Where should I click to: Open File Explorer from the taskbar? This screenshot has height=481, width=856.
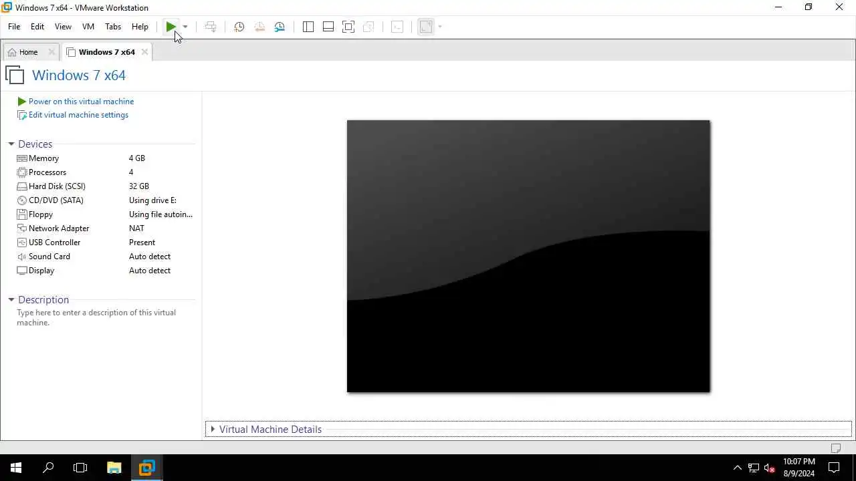click(x=114, y=468)
